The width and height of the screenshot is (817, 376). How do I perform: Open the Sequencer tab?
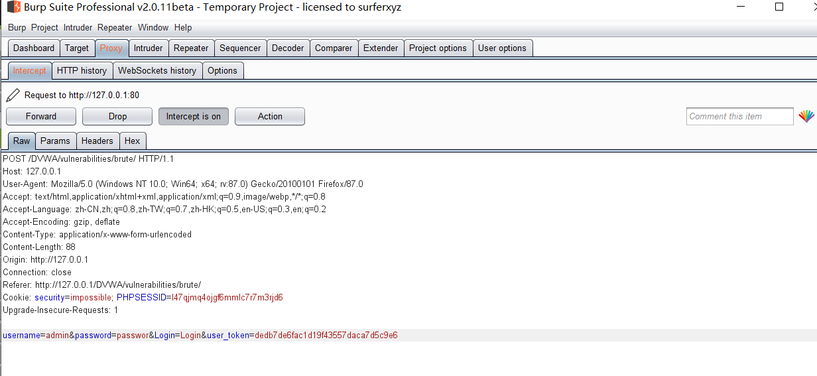click(240, 48)
